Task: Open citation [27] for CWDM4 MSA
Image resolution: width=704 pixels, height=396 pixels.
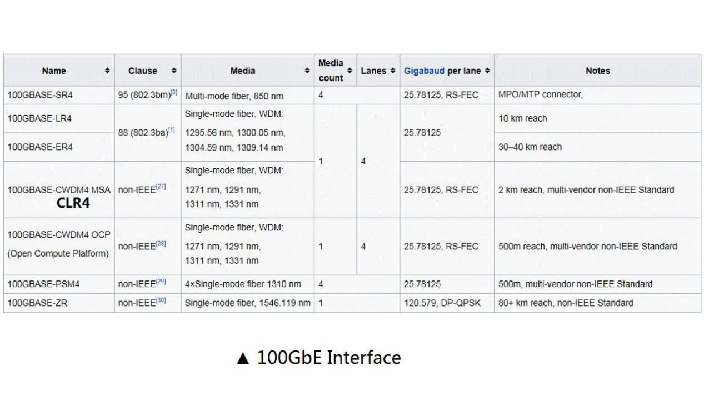Action: (x=161, y=187)
